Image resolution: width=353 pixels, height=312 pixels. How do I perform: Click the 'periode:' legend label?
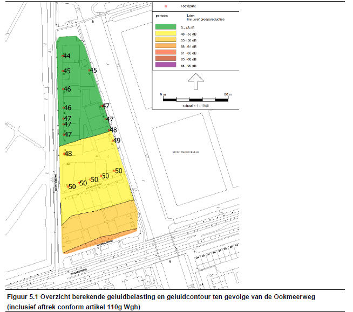pos(161,16)
